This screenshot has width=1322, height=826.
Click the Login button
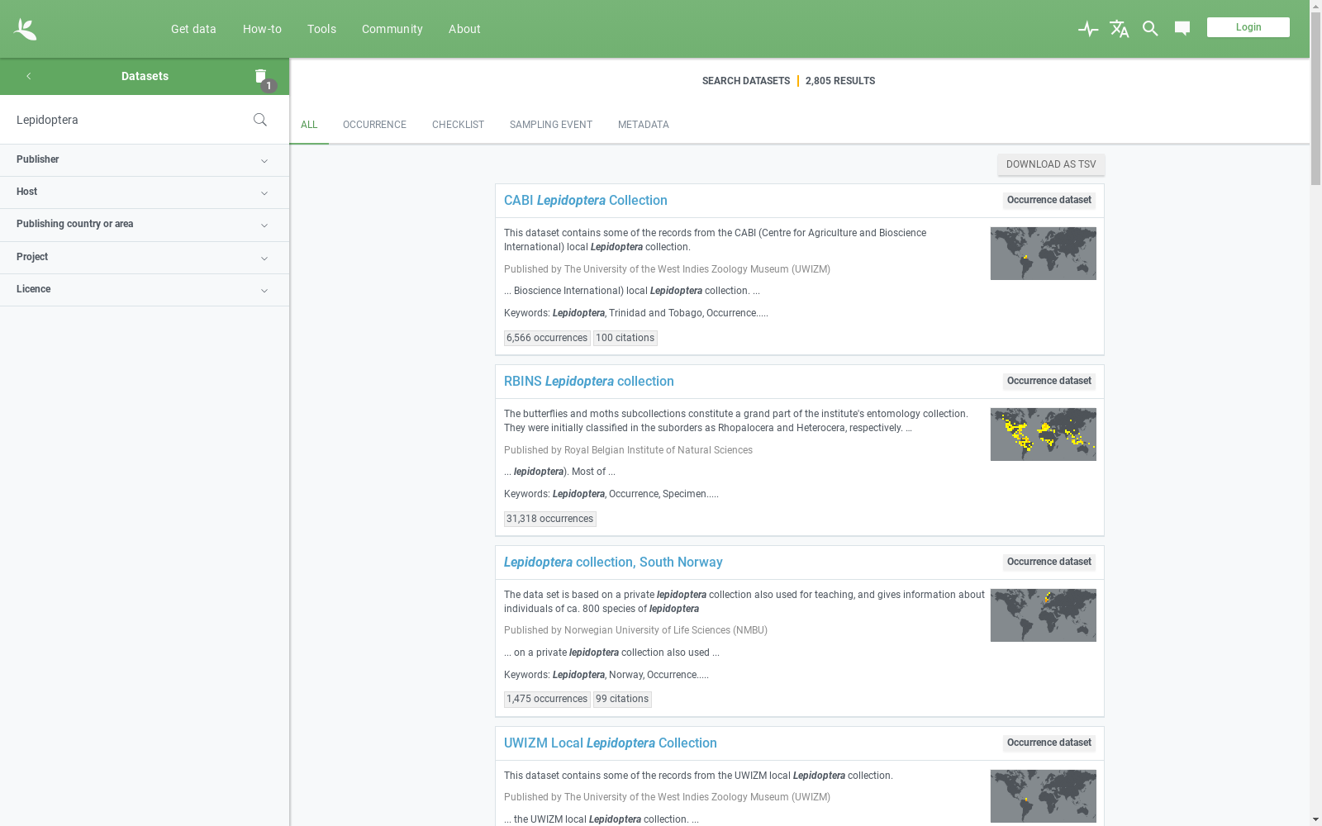(x=1248, y=27)
